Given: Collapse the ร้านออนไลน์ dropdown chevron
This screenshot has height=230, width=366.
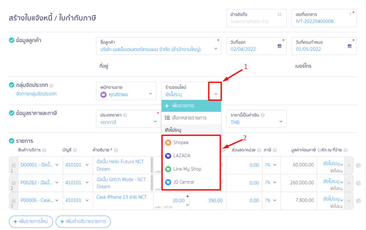Looking at the screenshot, I should [216, 94].
